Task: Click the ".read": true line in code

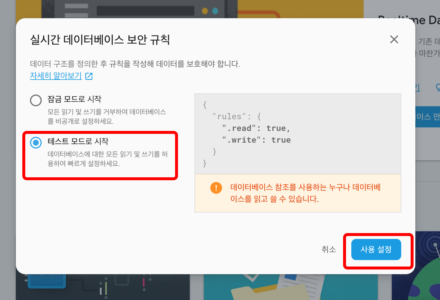Action: 256,128
